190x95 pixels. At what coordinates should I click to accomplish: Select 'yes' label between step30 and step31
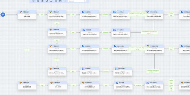tap(73, 49)
